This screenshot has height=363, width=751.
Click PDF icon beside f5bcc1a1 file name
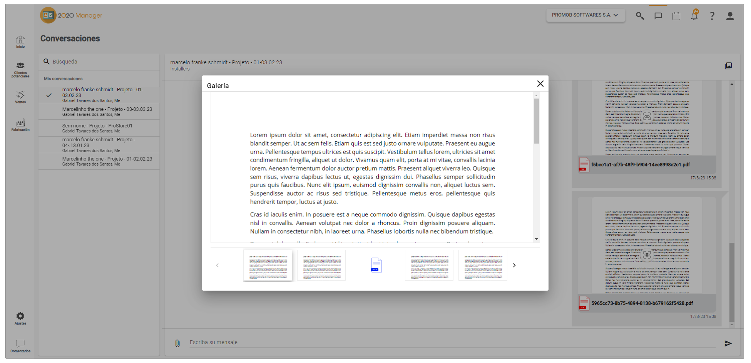[x=584, y=165]
